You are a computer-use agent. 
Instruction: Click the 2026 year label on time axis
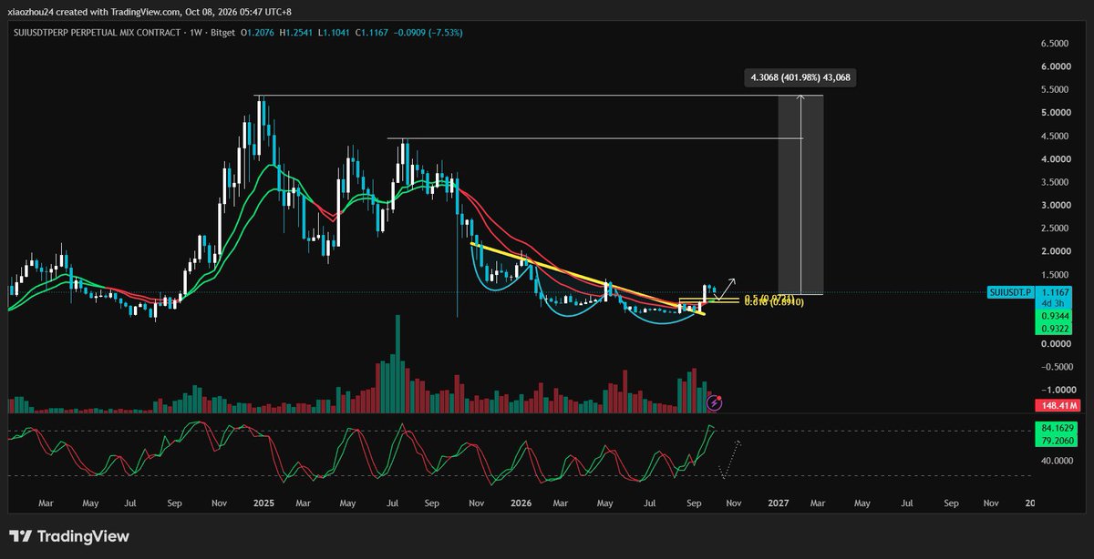click(521, 503)
